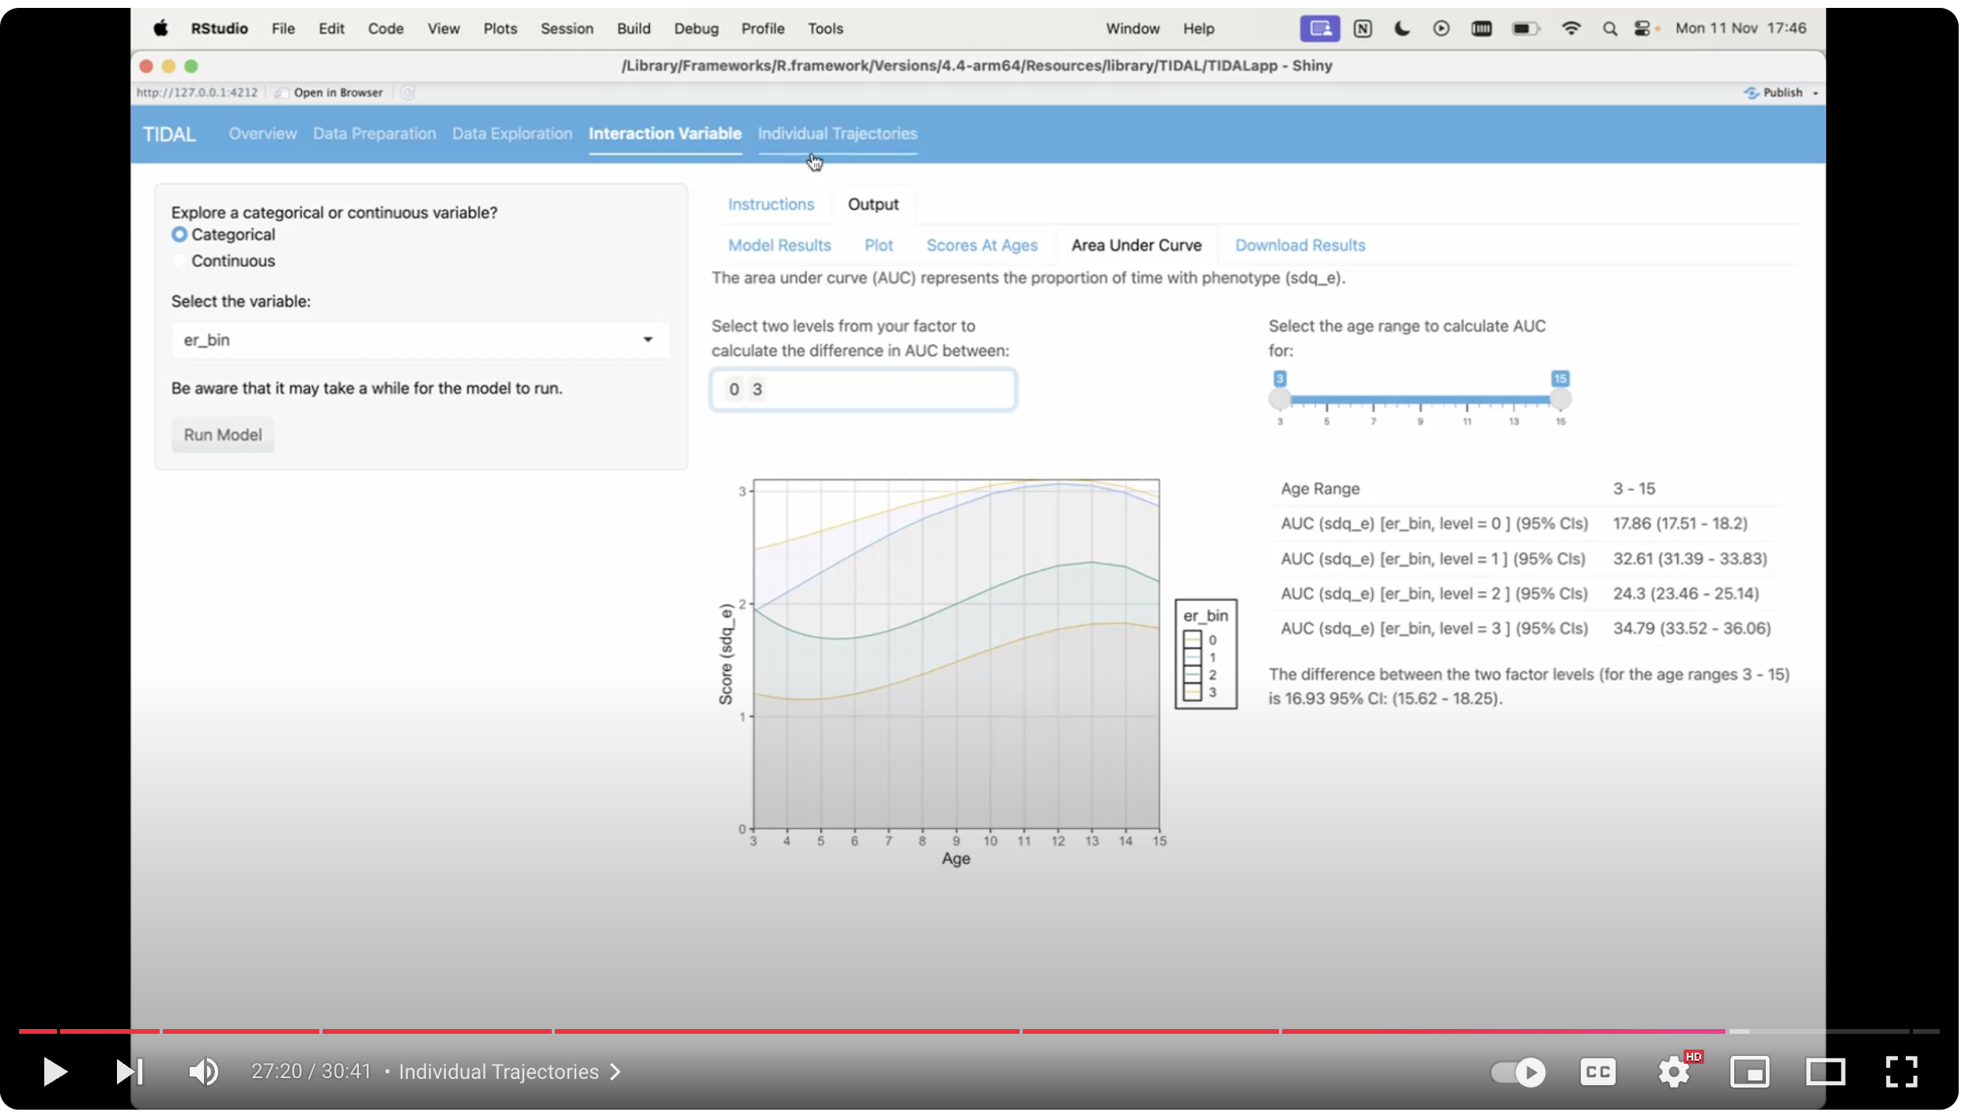The image size is (1965, 1116).
Task: Enter full screen mode icon
Action: 1901,1072
